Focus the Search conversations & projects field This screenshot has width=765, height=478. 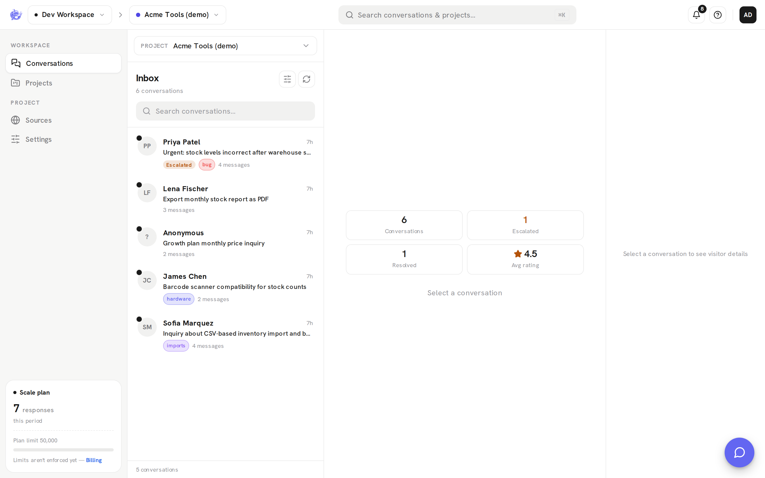click(457, 15)
